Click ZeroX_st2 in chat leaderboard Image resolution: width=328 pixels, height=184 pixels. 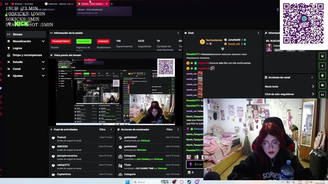tap(234, 44)
